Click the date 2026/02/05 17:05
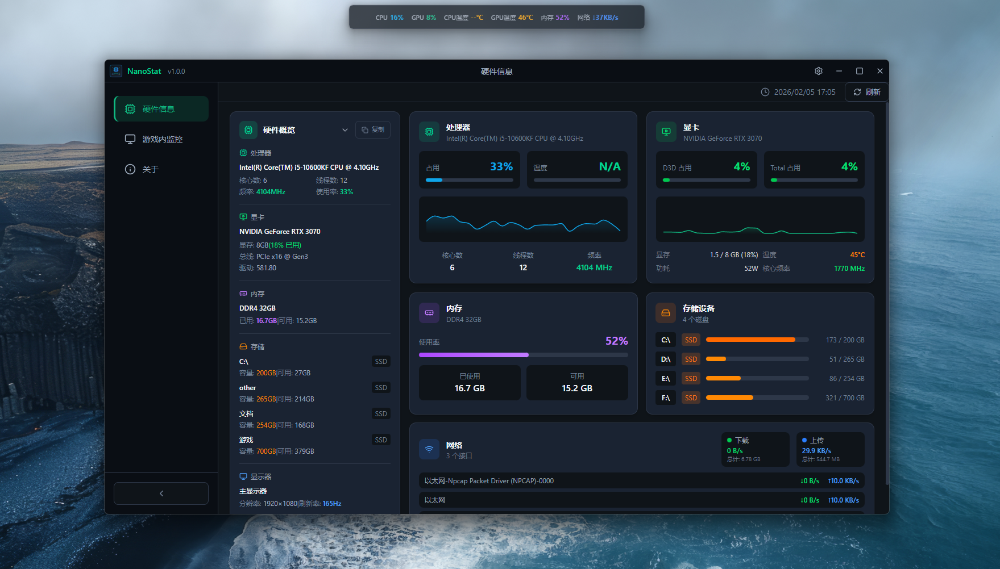The width and height of the screenshot is (1000, 569). pyautogui.click(x=804, y=92)
